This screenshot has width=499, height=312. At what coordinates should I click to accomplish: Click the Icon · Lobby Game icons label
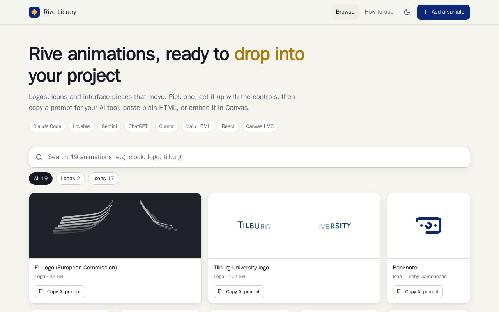[x=419, y=277]
